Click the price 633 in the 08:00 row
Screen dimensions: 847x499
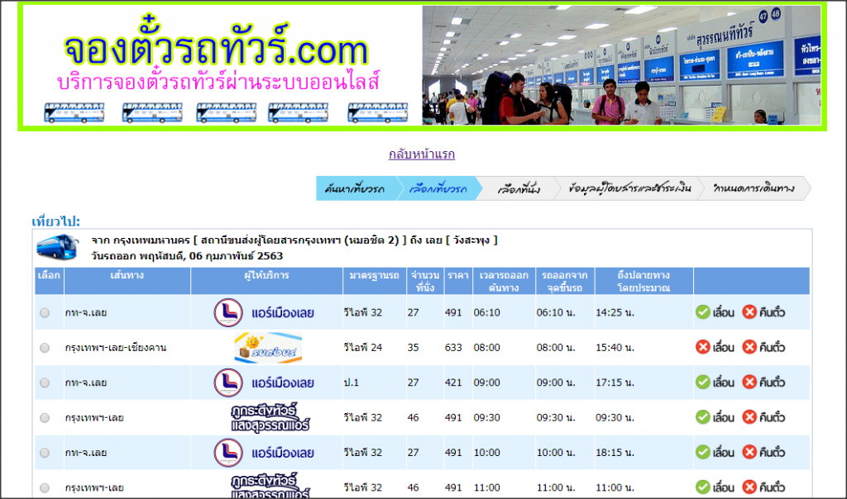coord(453,348)
